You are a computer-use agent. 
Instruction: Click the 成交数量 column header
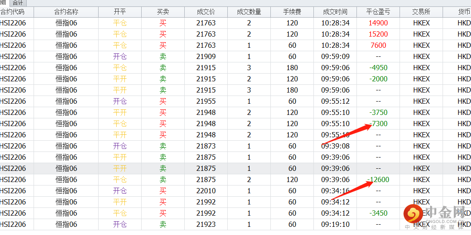click(x=249, y=12)
